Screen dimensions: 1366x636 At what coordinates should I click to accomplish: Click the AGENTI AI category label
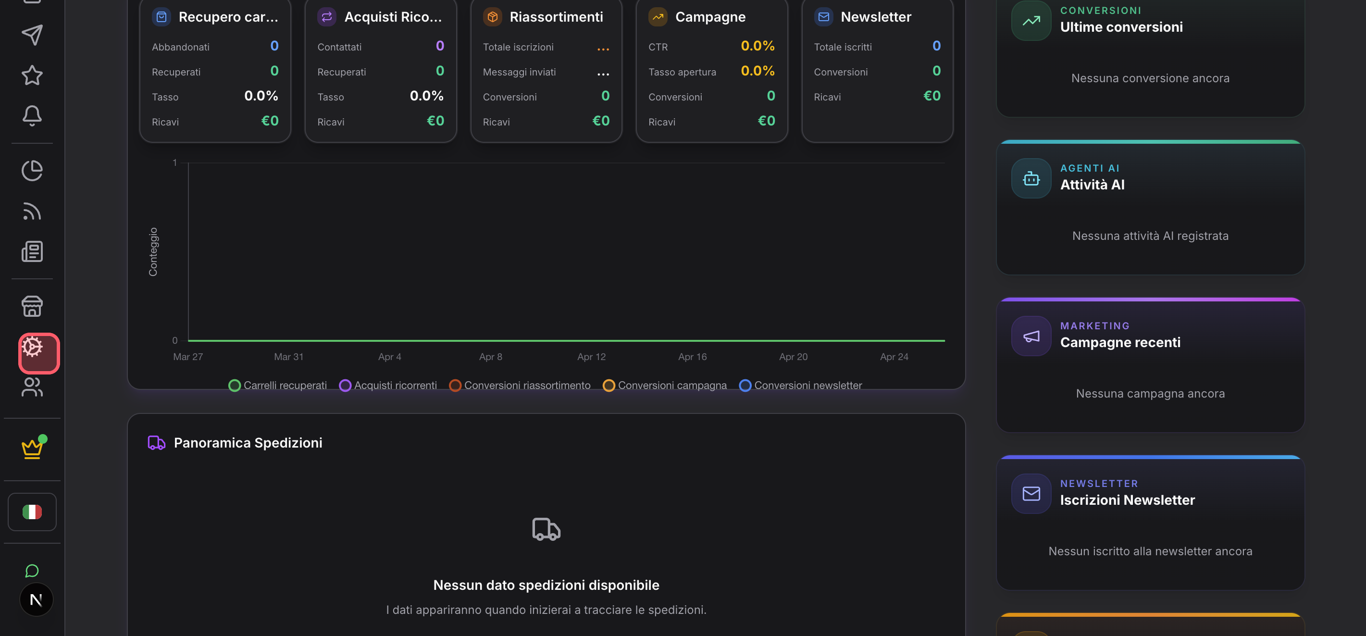tap(1090, 168)
